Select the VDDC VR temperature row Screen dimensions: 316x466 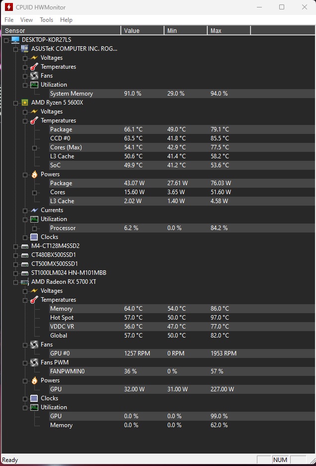(182, 327)
